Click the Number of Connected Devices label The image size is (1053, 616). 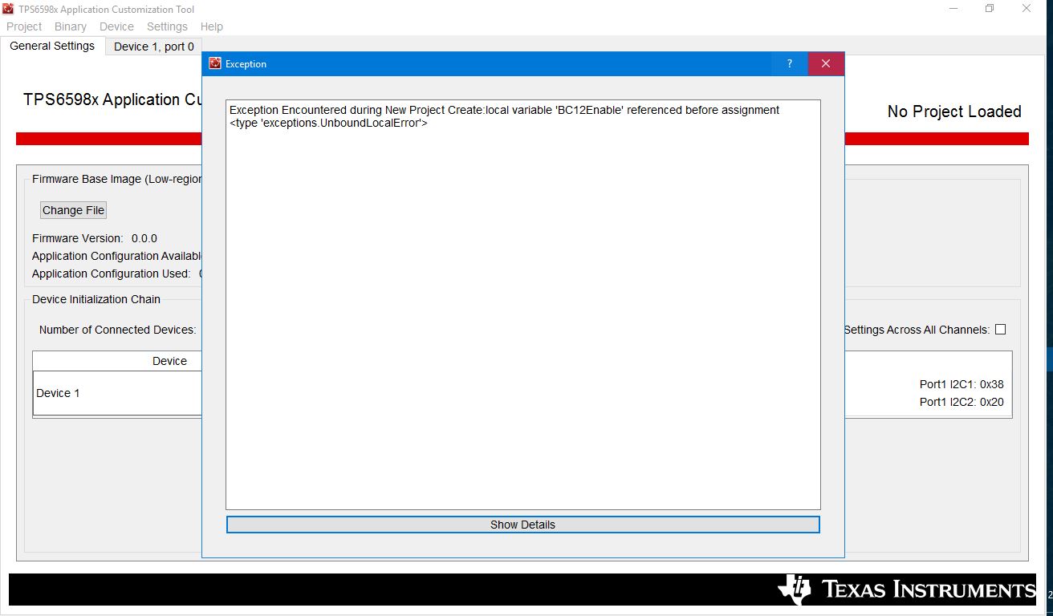pyautogui.click(x=117, y=330)
